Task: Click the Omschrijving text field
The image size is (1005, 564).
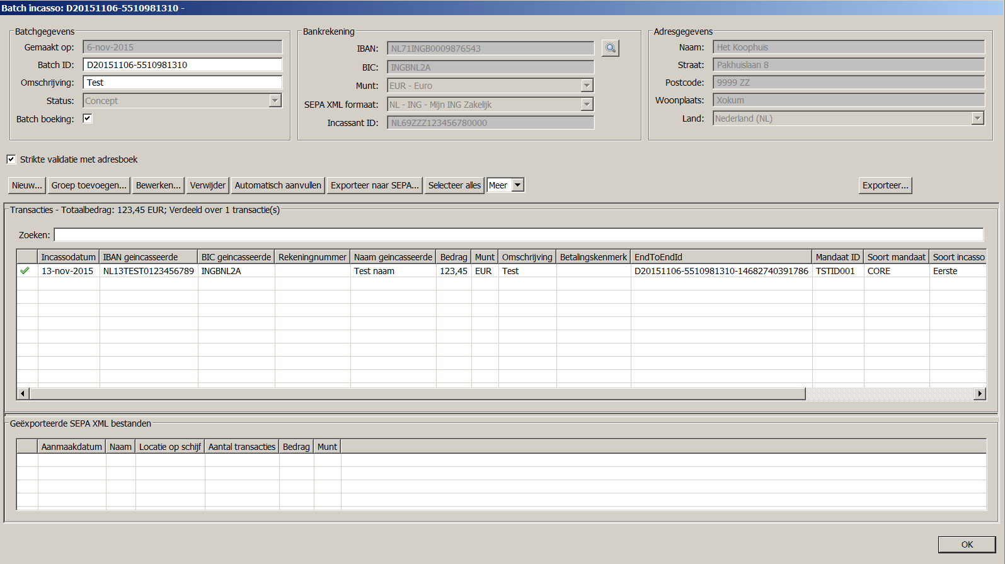Action: pyautogui.click(x=182, y=83)
